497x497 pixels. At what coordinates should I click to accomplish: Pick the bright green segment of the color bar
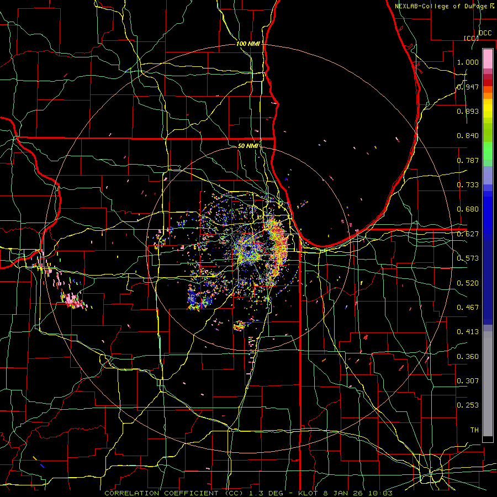(488, 151)
